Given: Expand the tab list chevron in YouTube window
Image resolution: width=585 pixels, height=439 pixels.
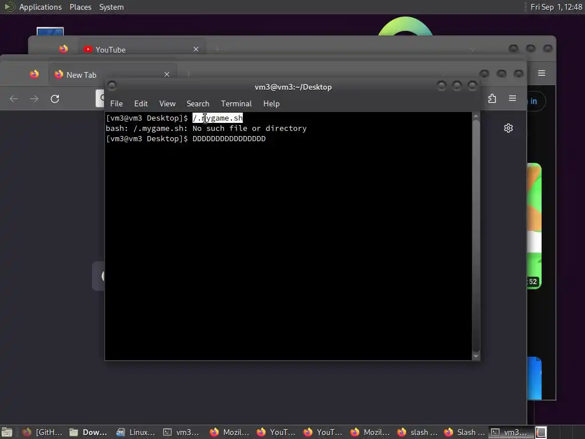Looking at the screenshot, I should (472, 49).
